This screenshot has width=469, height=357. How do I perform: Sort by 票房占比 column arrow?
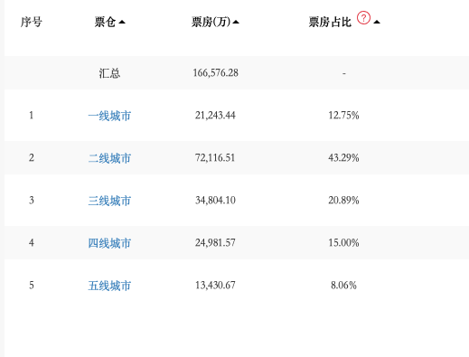coord(377,22)
